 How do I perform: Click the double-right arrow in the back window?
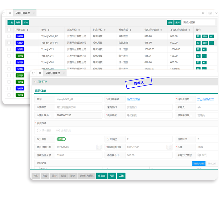point(203,13)
